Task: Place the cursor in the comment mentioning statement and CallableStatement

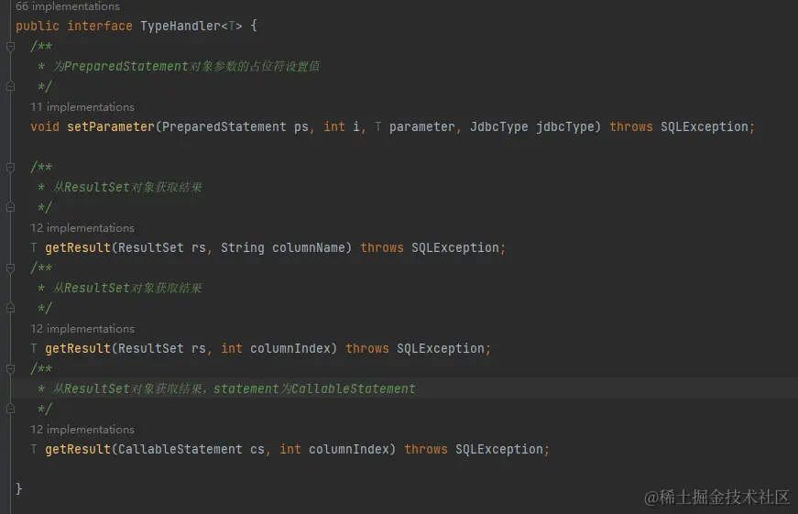Action: (235, 388)
